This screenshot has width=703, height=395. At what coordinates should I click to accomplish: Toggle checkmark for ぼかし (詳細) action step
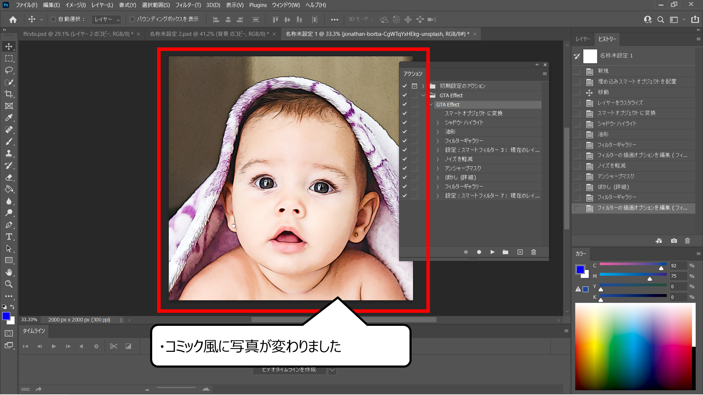[x=405, y=177]
